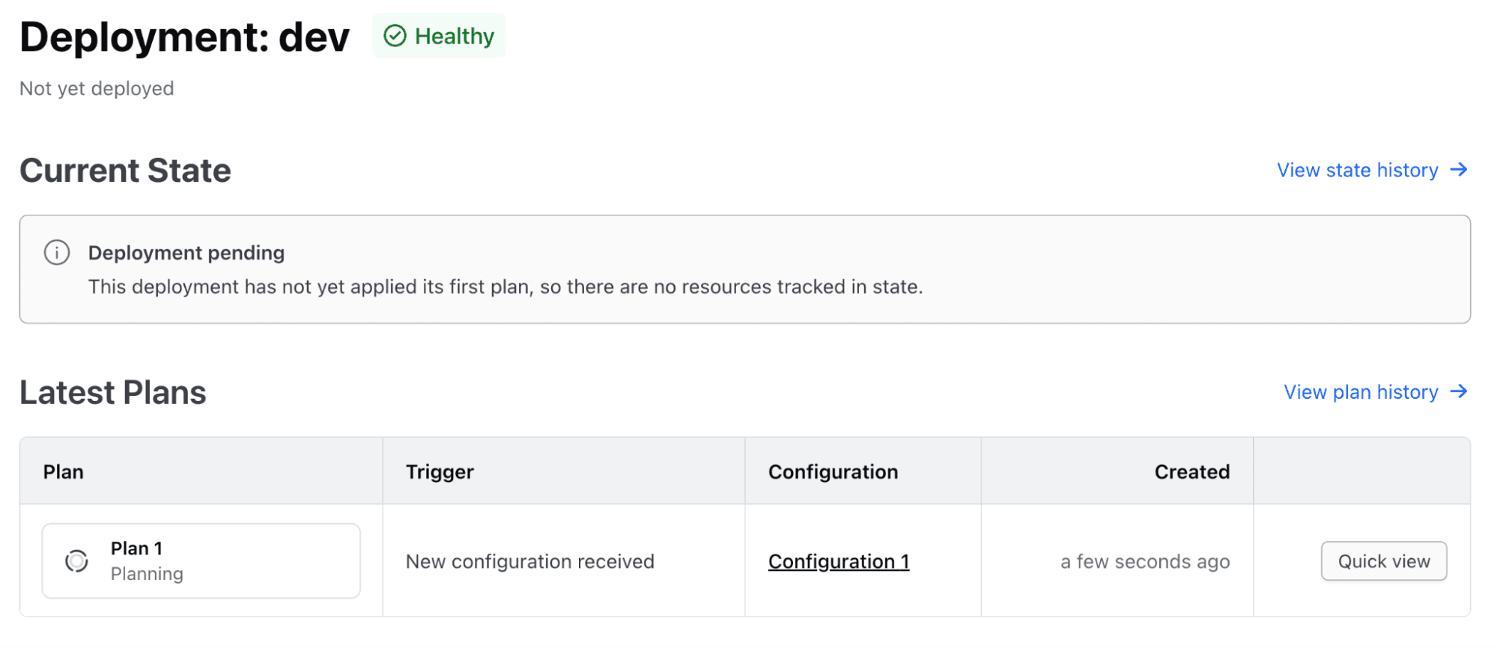Click the Deployment: dev page title
Screen dimensions: 1497x648
tap(184, 37)
